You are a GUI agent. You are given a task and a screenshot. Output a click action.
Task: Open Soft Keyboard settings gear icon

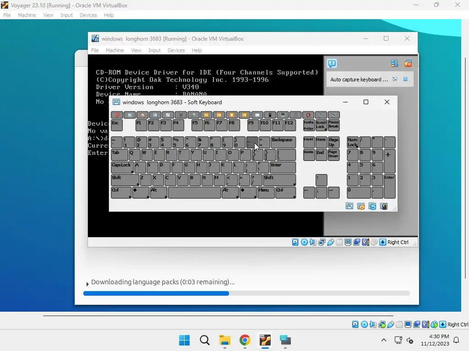point(361,206)
